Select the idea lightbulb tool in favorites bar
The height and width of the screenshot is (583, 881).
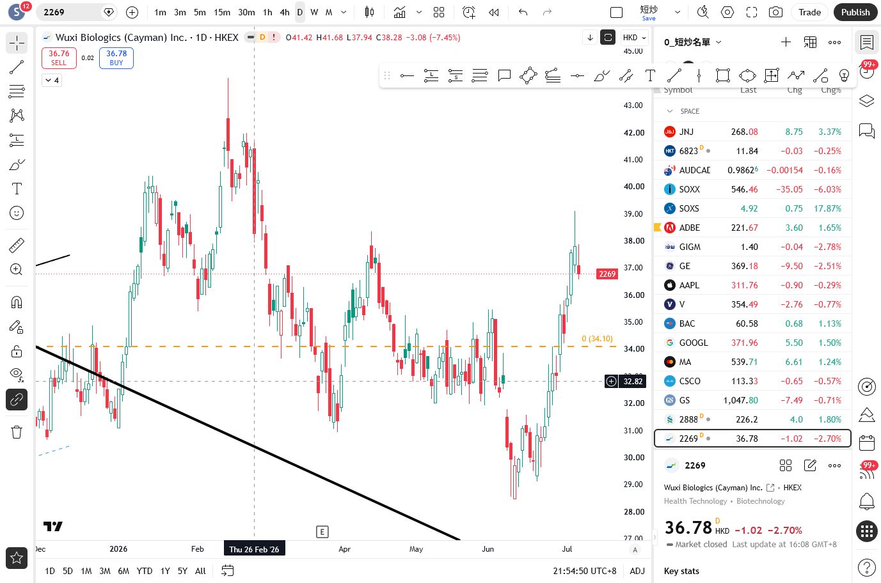(x=845, y=76)
